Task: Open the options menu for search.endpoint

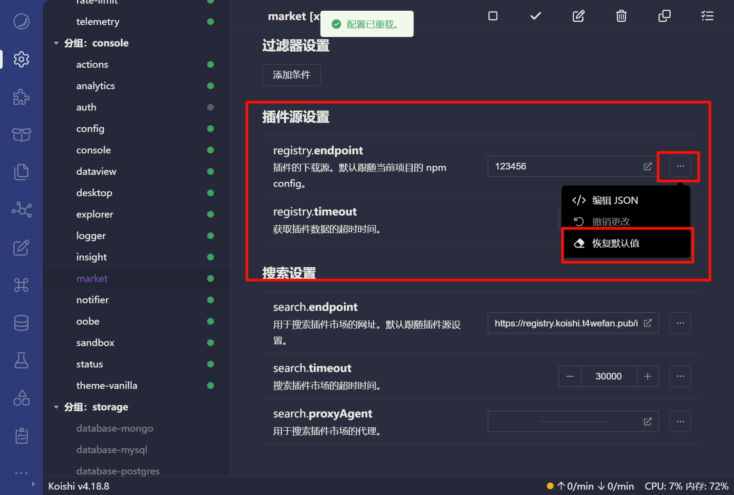Action: pos(680,323)
